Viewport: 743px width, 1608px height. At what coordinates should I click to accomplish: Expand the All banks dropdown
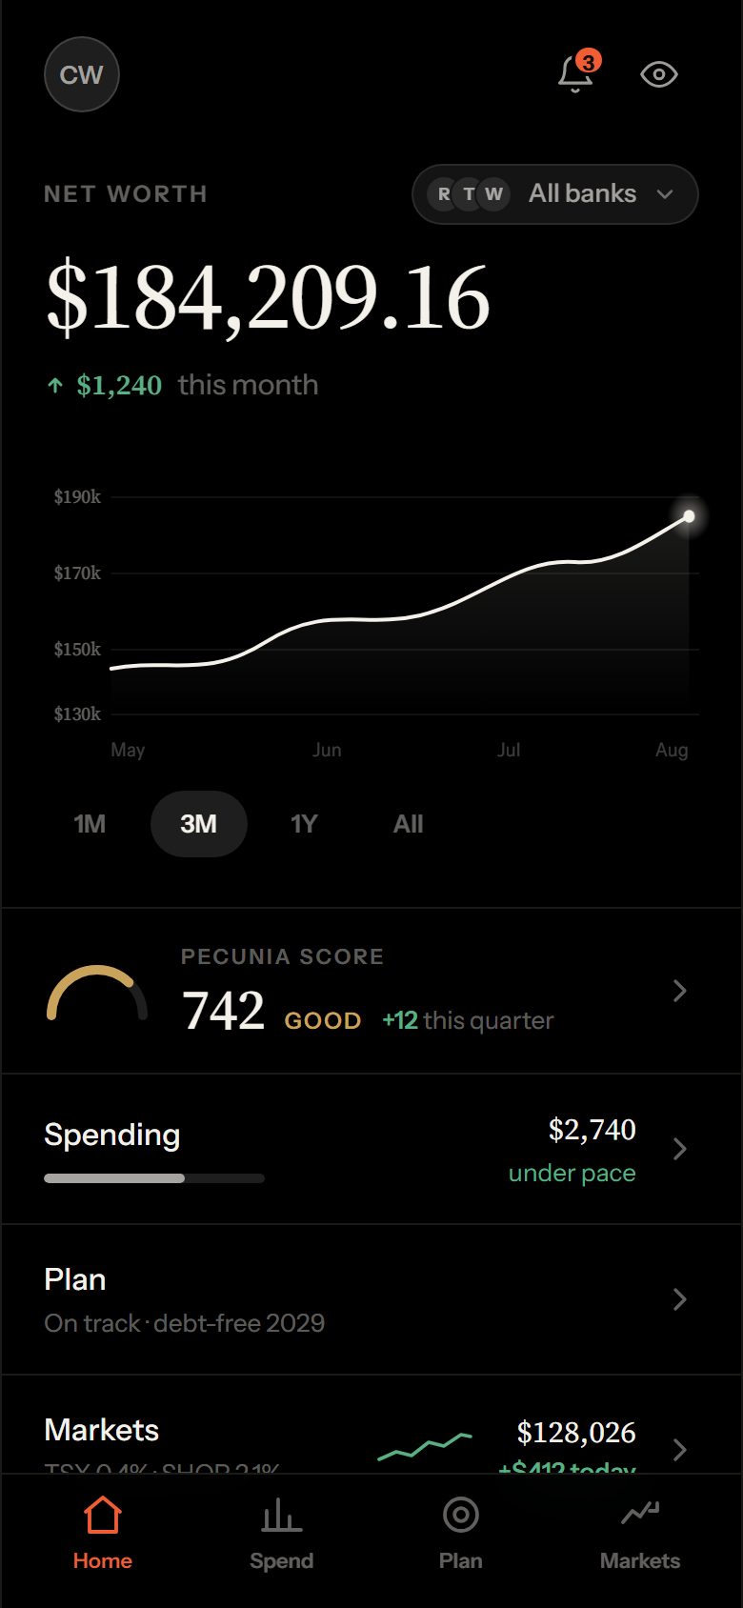tap(555, 194)
